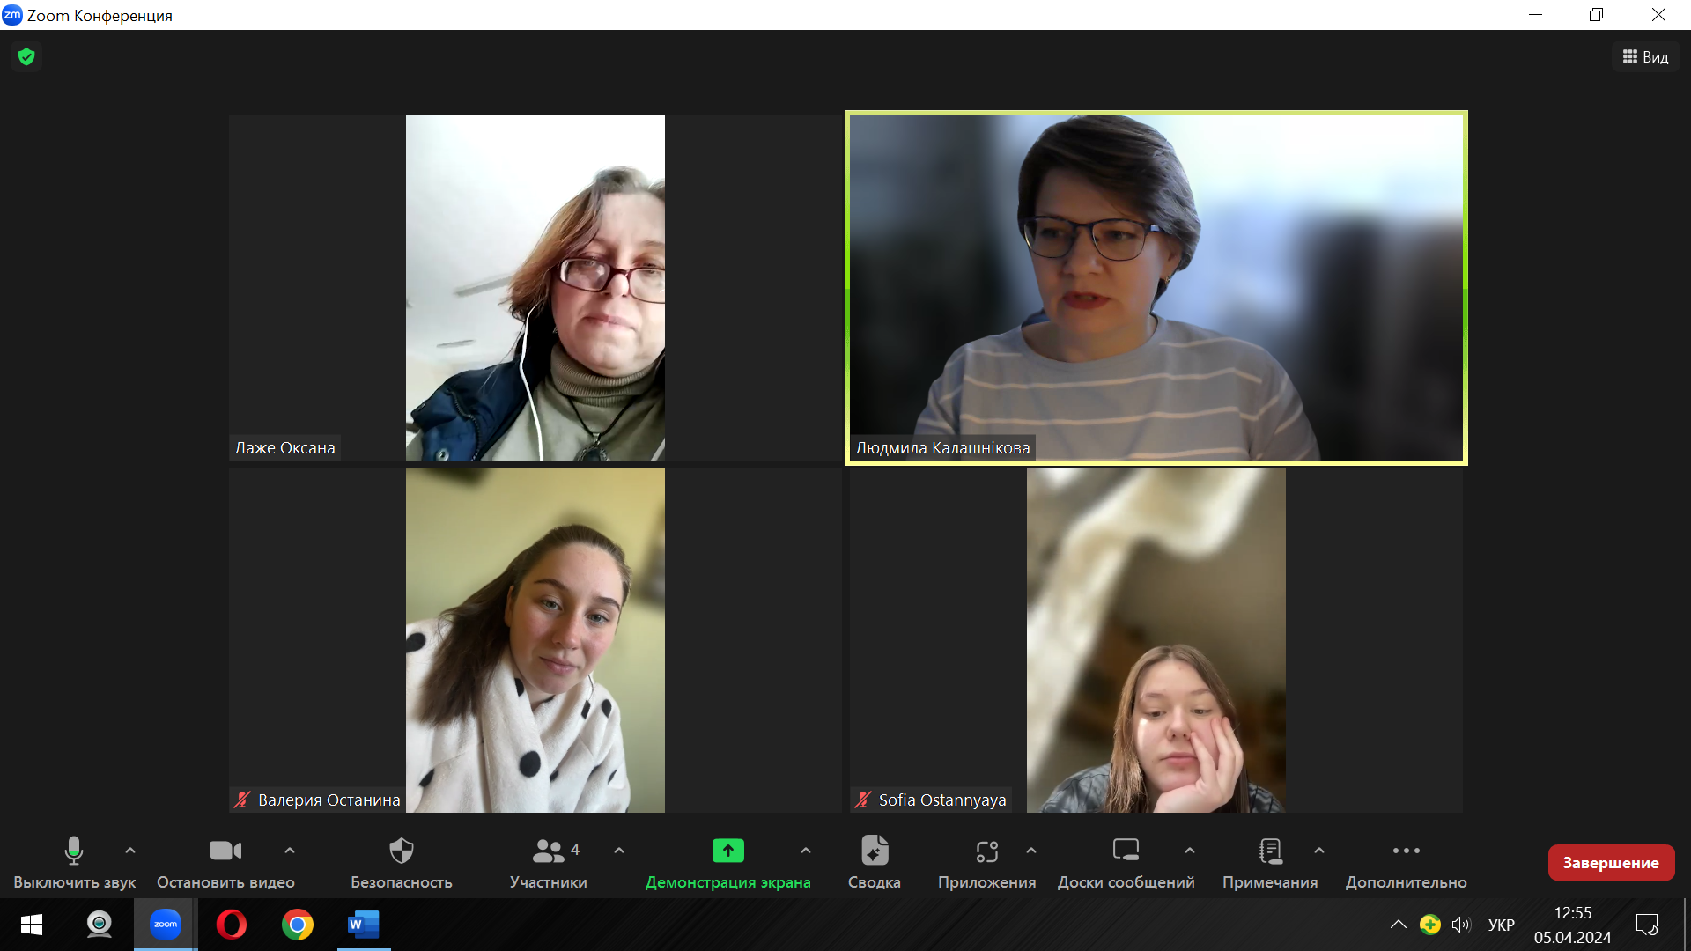Screen dimensions: 1691x951
Task: Open the Приложения apps panel
Action: (x=986, y=863)
